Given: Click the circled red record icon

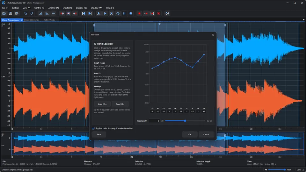Looking at the screenshot, I should pos(159,13).
